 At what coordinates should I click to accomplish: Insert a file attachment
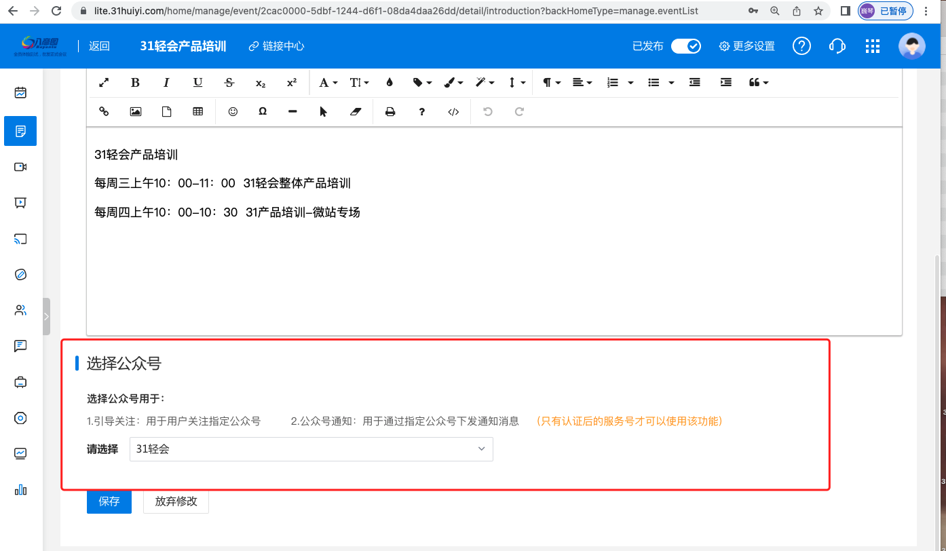(x=166, y=112)
